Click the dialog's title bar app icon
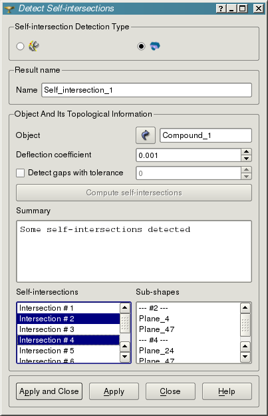The width and height of the screenshot is (268, 416). click(9, 9)
